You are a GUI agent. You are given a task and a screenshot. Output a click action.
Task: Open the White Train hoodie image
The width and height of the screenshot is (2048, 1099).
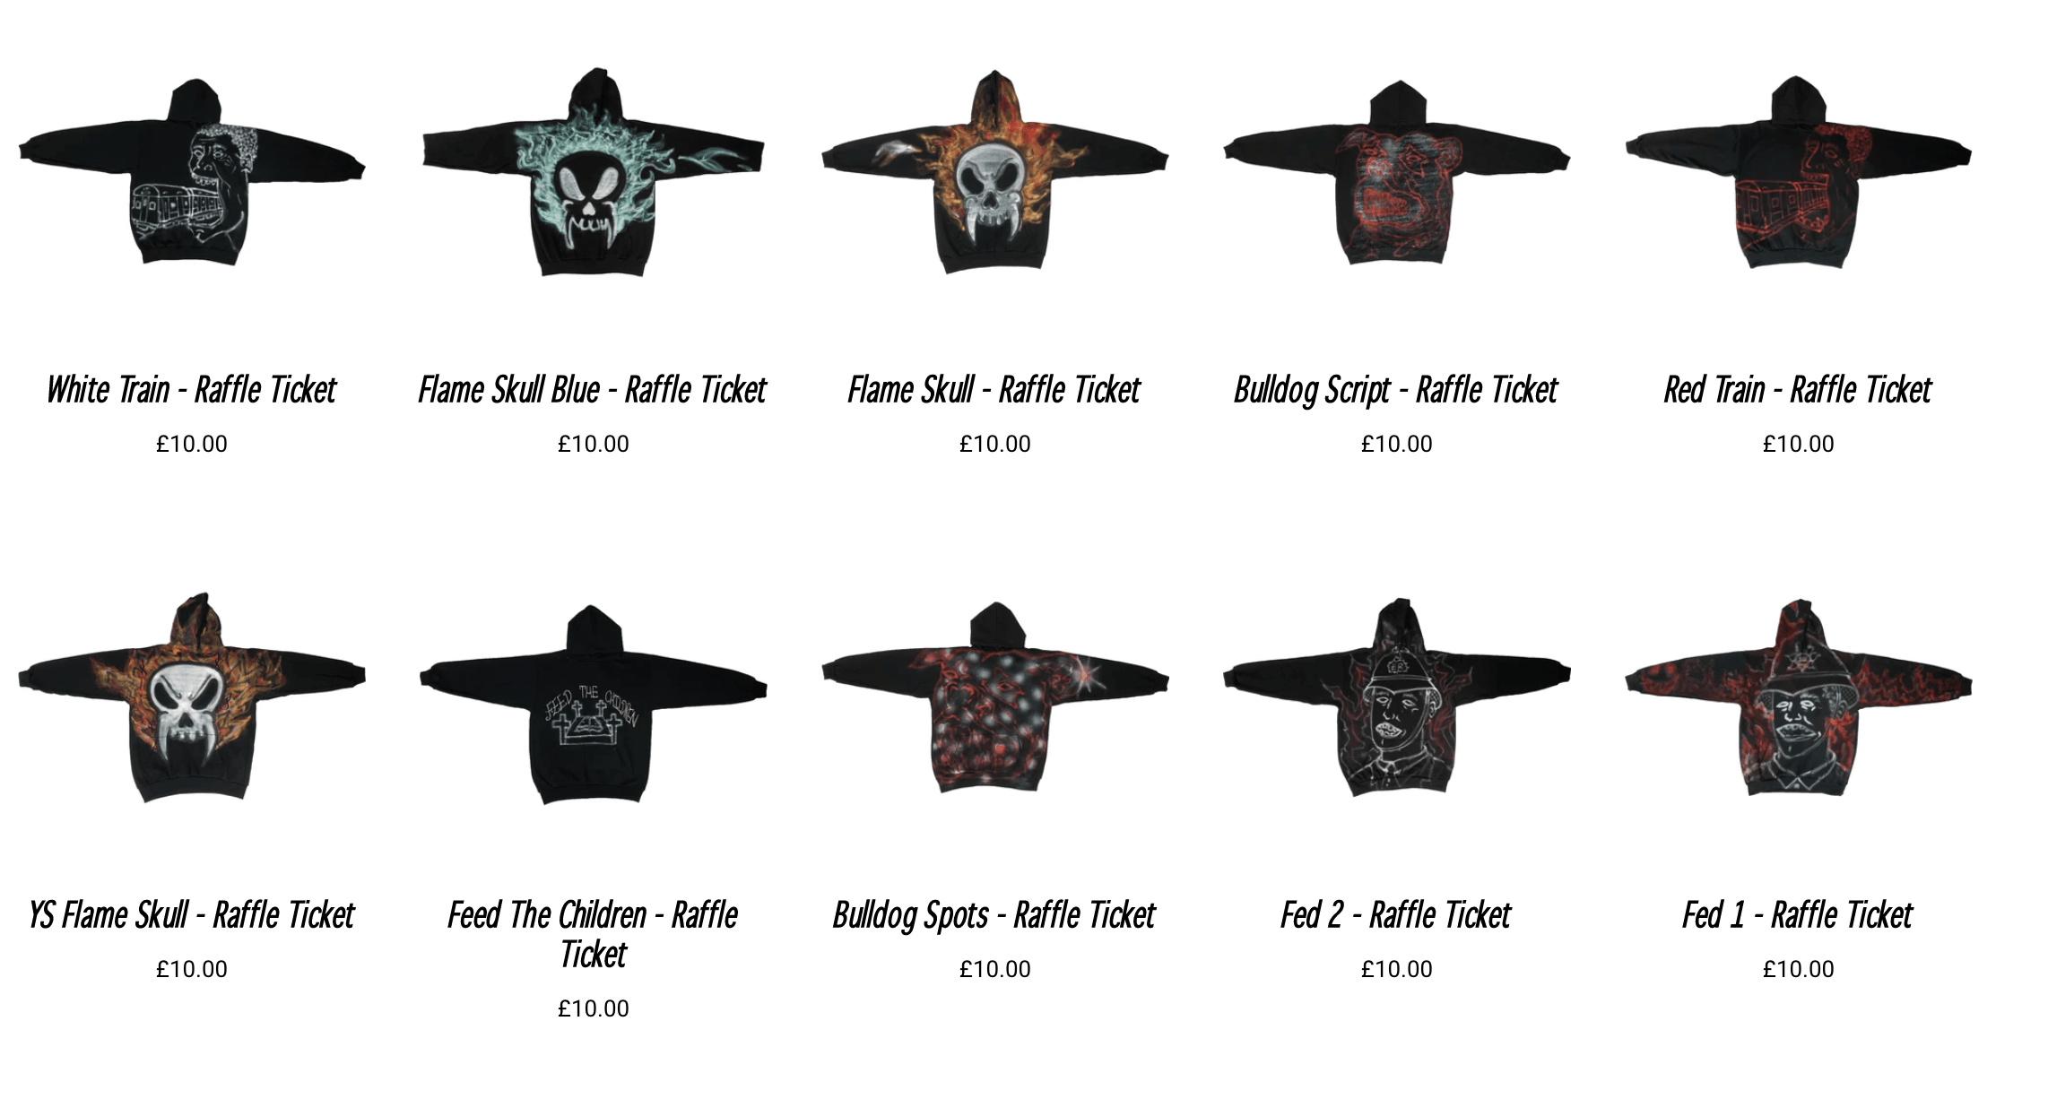191,172
